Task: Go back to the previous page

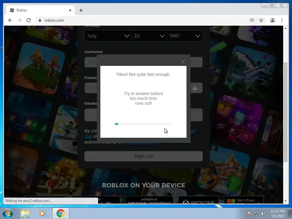Action: pyautogui.click(x=10, y=20)
